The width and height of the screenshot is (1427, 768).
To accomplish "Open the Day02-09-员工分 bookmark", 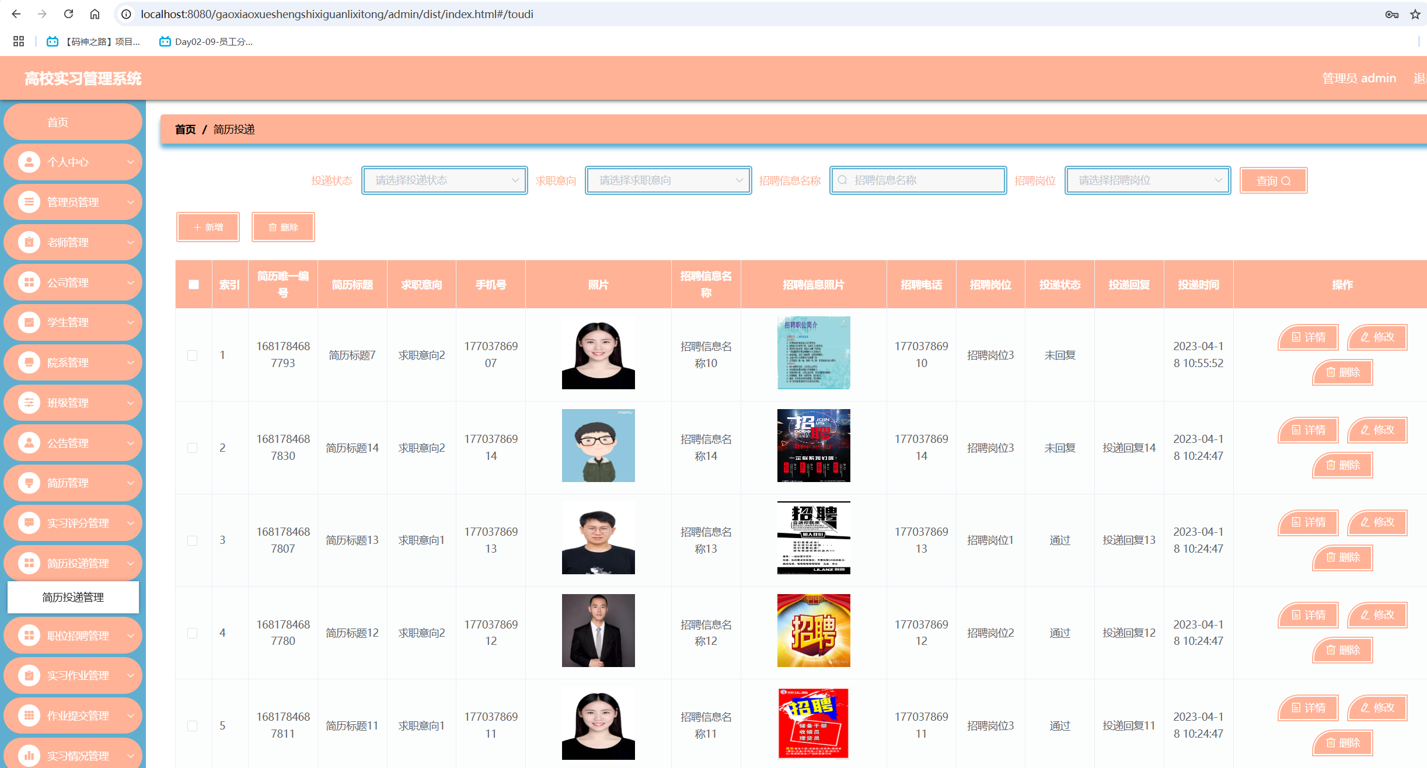I will (206, 41).
